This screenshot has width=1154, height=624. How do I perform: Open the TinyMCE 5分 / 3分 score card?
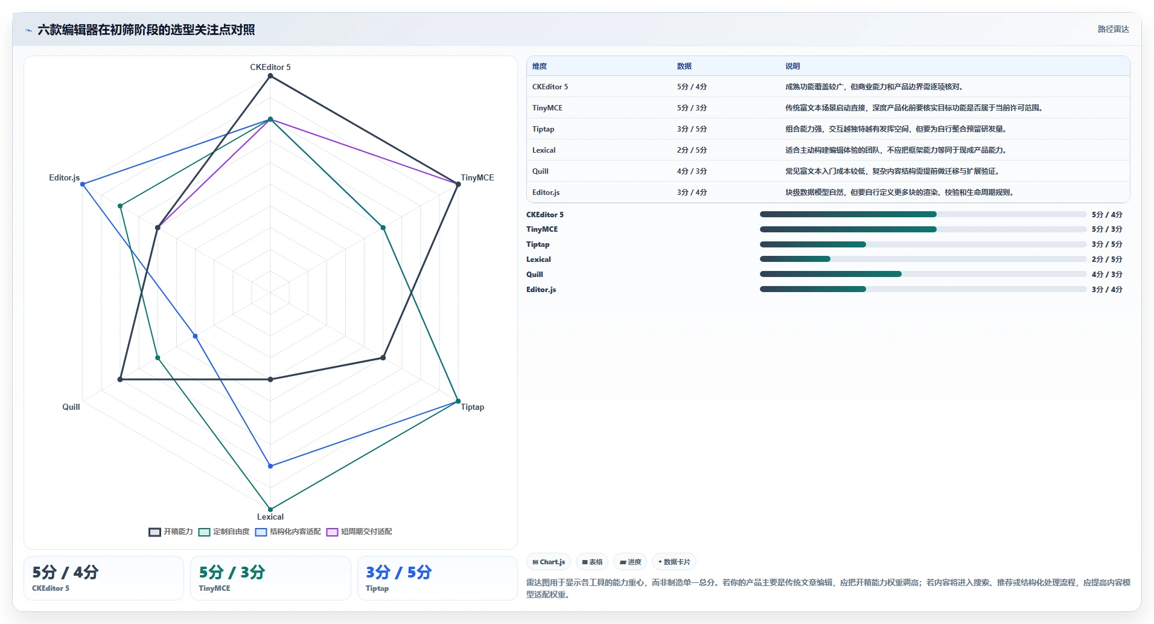pyautogui.click(x=270, y=578)
